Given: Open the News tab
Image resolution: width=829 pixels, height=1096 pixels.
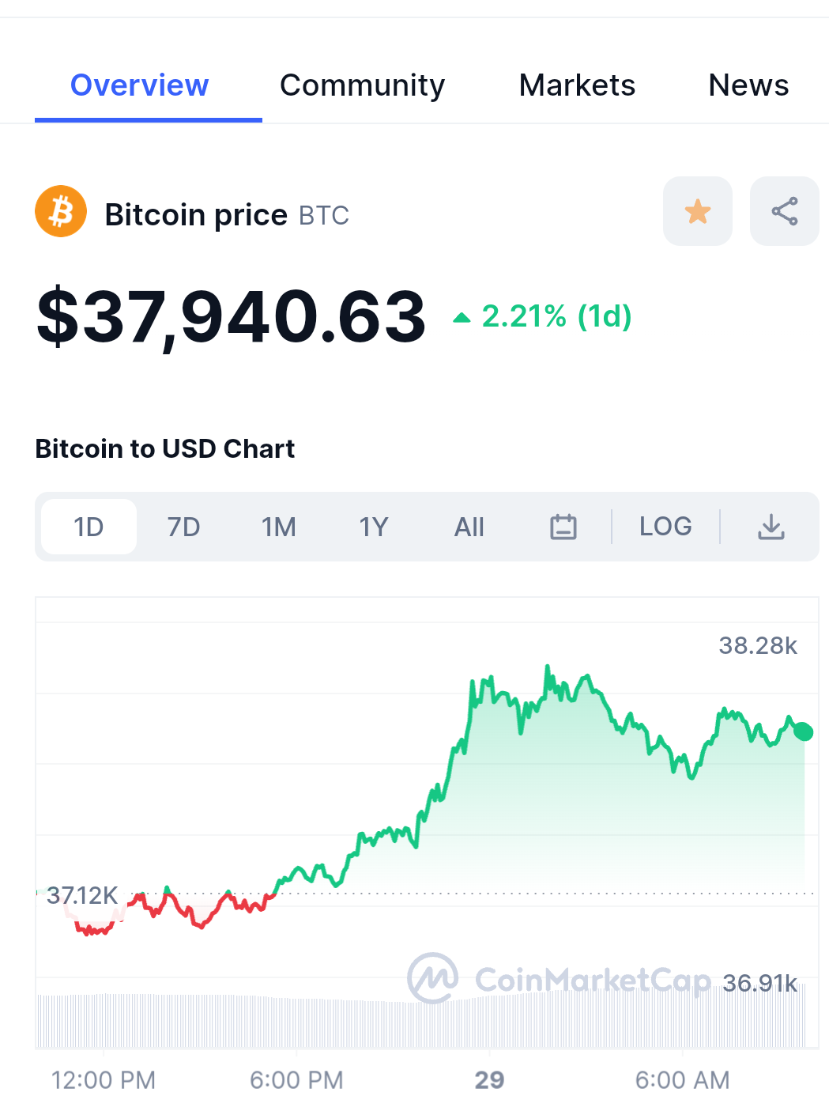Looking at the screenshot, I should coord(748,85).
